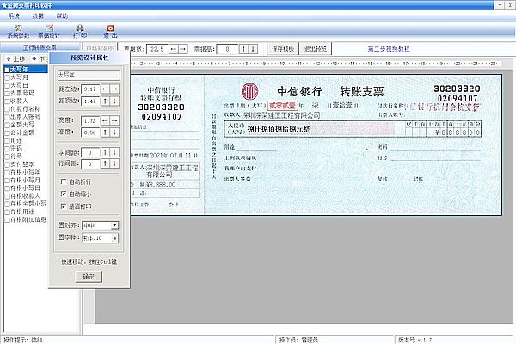The image size is (516, 344).
Task: Click the 票据宽 right arrow button
Action: pyautogui.click(x=183, y=49)
